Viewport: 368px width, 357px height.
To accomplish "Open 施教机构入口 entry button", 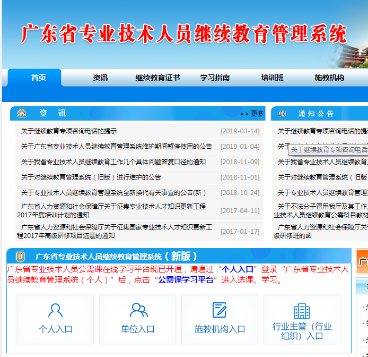I will point(220,319).
